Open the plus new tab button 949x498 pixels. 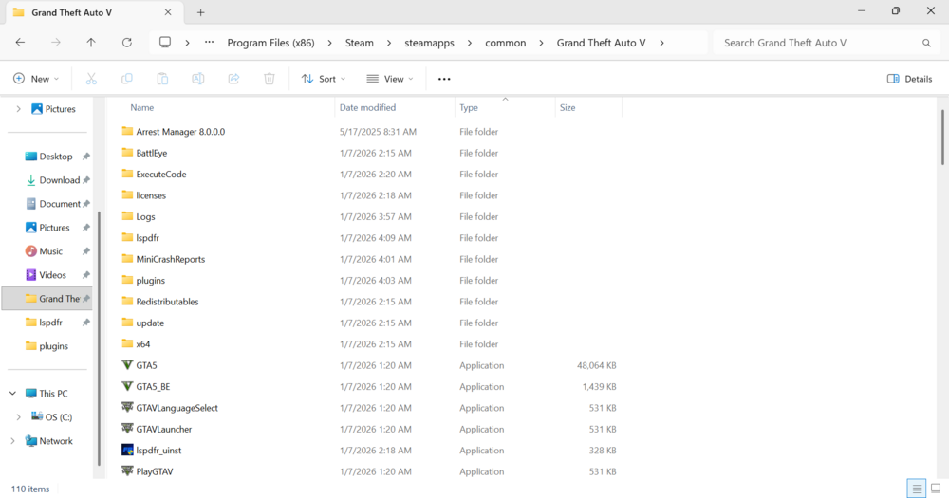click(200, 12)
